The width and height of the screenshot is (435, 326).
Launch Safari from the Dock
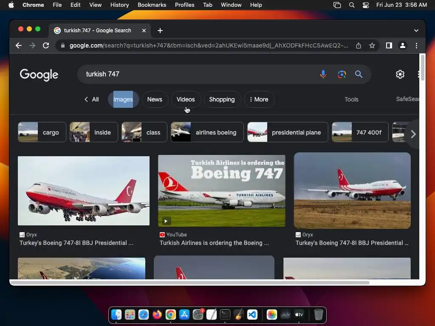tap(144, 315)
